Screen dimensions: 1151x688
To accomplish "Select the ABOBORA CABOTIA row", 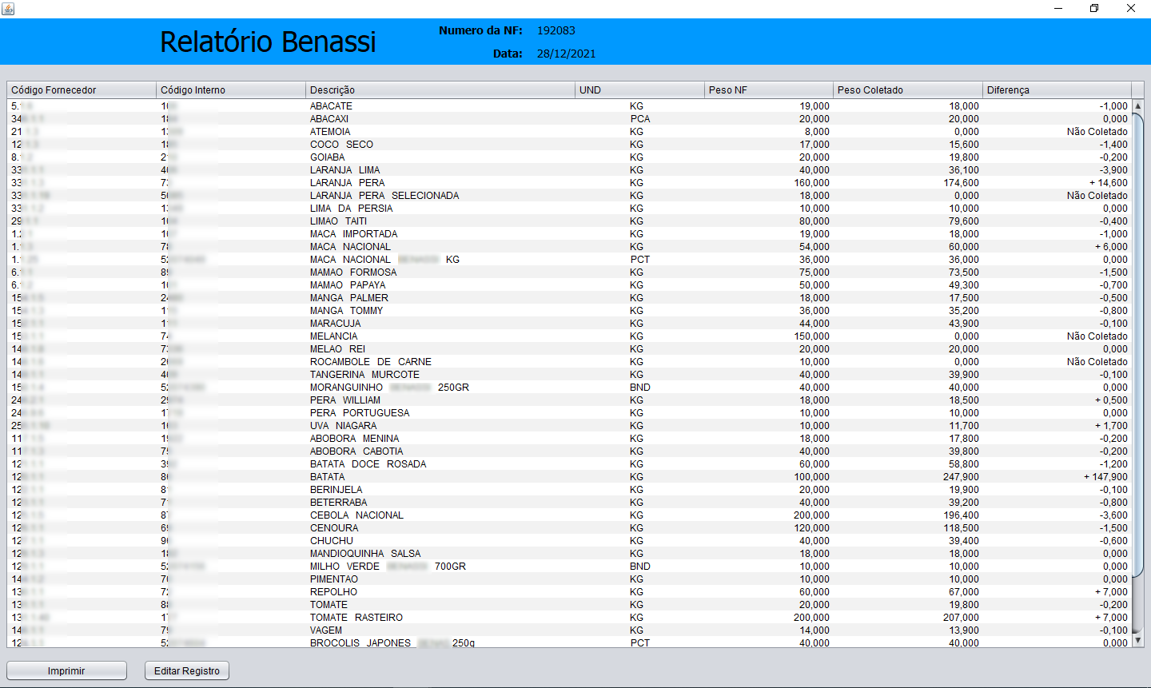I will (569, 451).
